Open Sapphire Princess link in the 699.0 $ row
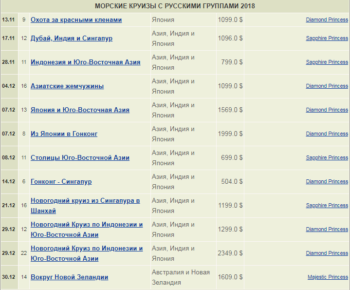Screen dimensions: 350x290 [x=327, y=158]
